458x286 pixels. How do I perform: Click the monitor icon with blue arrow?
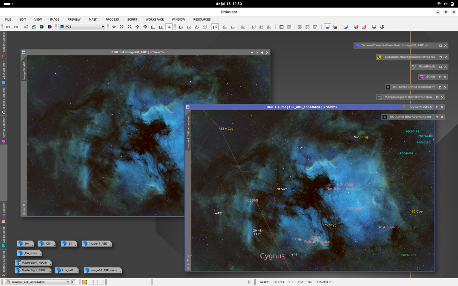tap(346, 27)
